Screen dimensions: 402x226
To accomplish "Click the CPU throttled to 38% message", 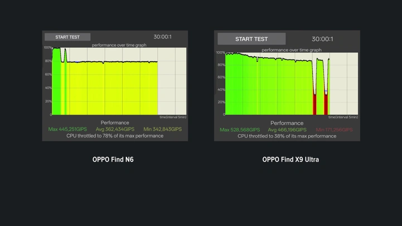I will coord(287,136).
